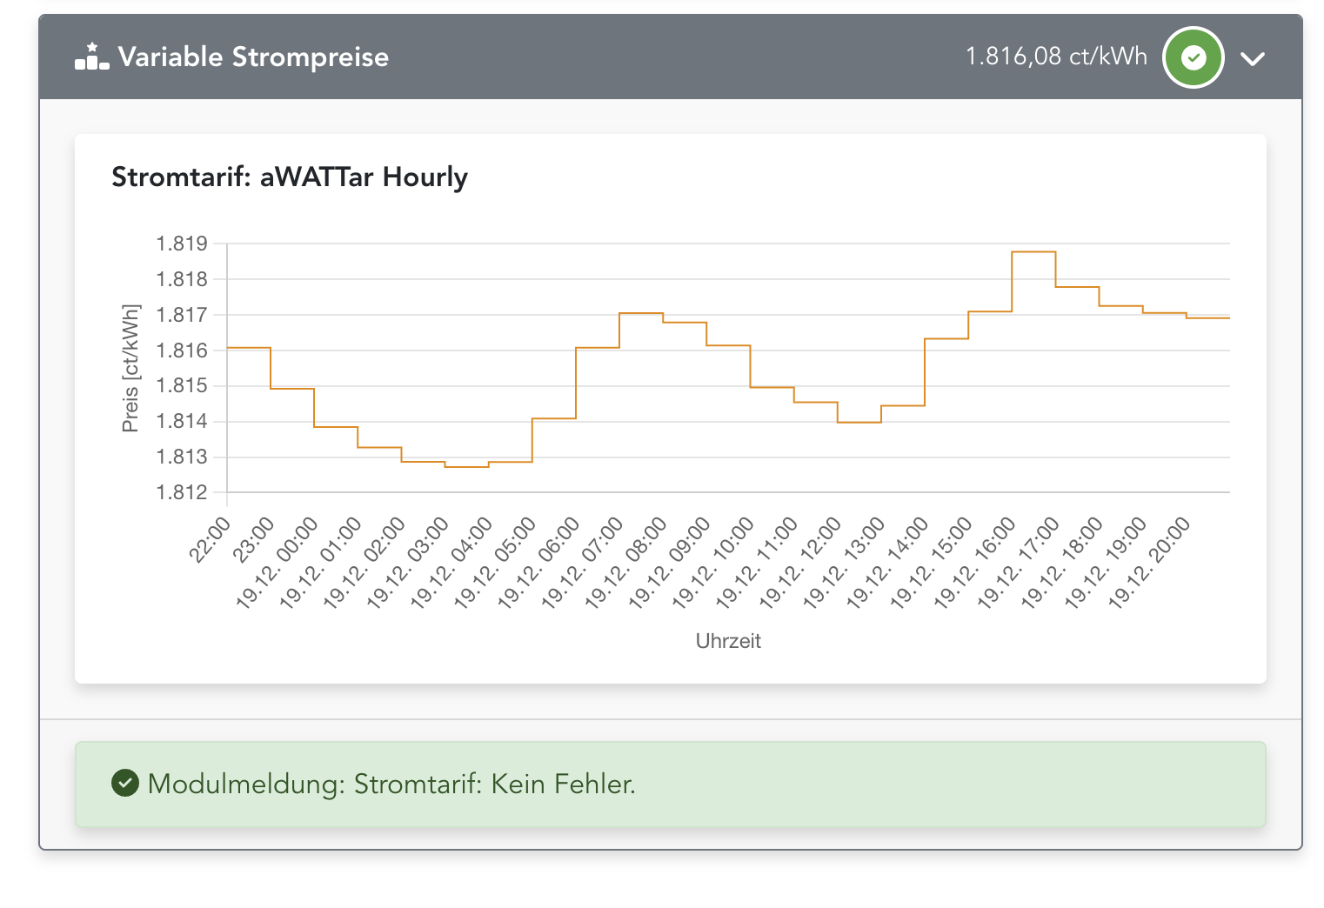The height and width of the screenshot is (908, 1324).
Task: Collapse the Variable Strompreise card via chevron
Action: click(x=1253, y=58)
